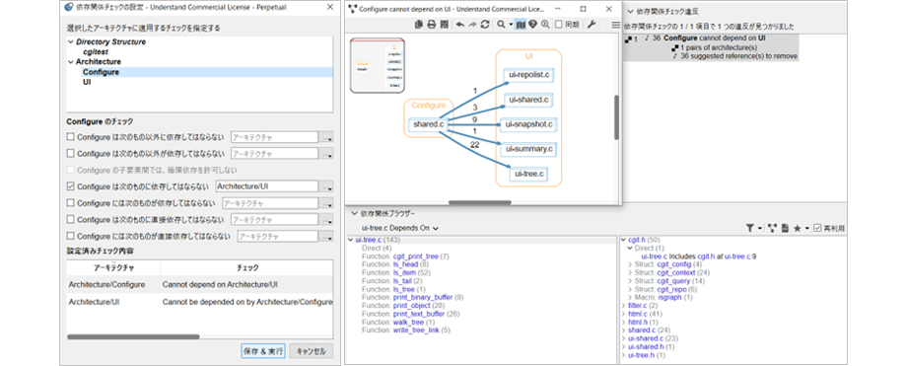
Task: Collapse the 依存関係チェック違反 panel
Action: tap(630, 11)
